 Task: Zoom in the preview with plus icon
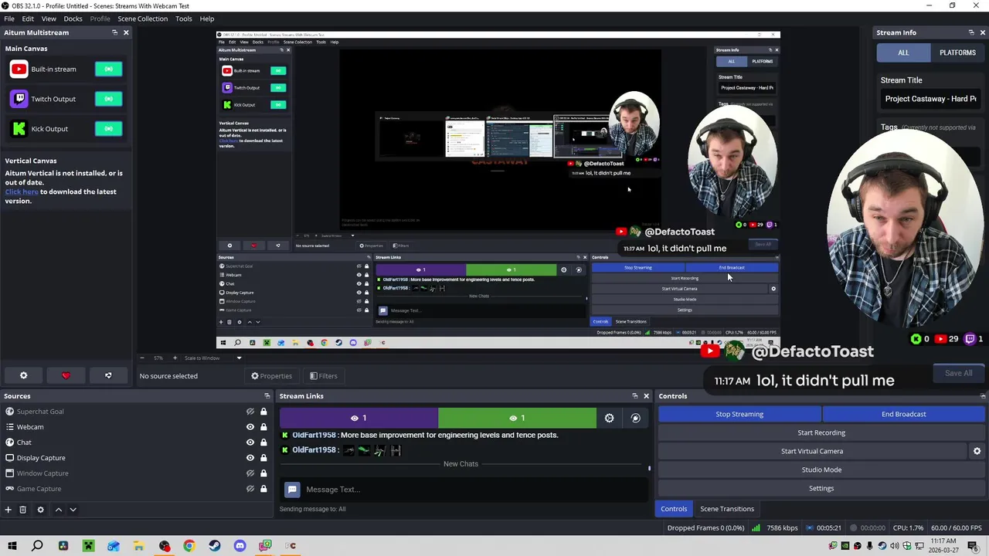(x=175, y=358)
